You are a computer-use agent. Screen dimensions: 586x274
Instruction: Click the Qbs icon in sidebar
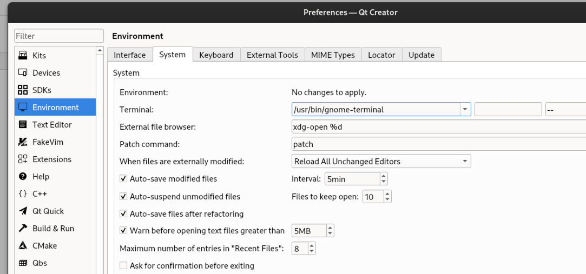coord(23,263)
